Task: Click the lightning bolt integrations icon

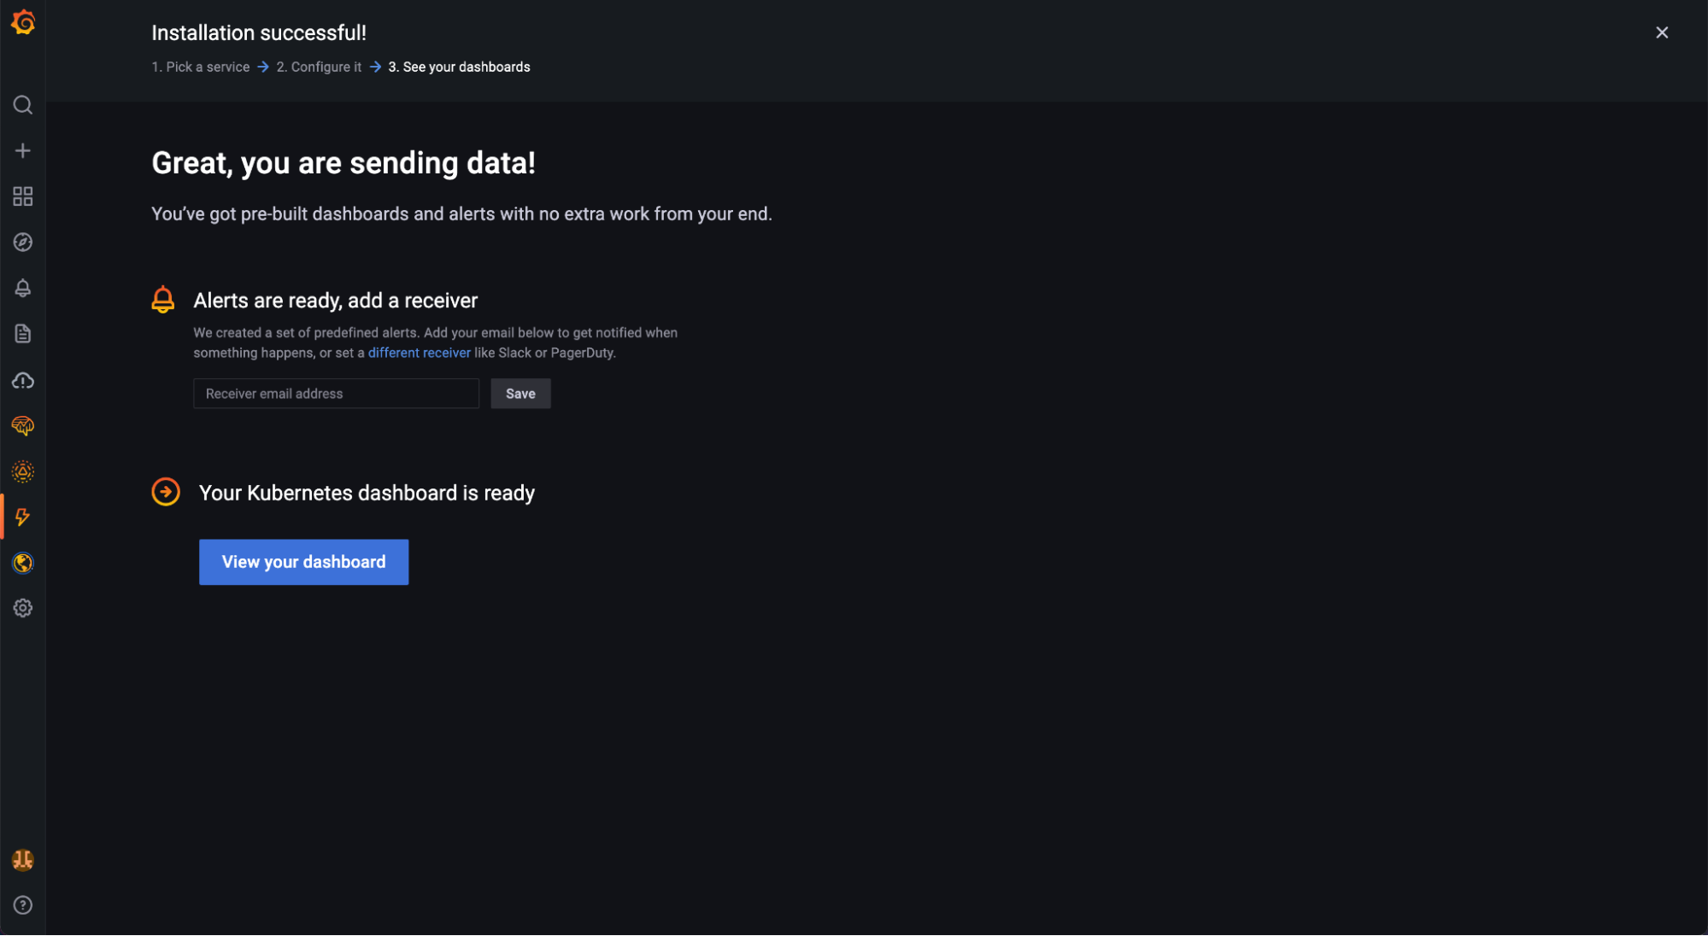Action: pos(23,518)
